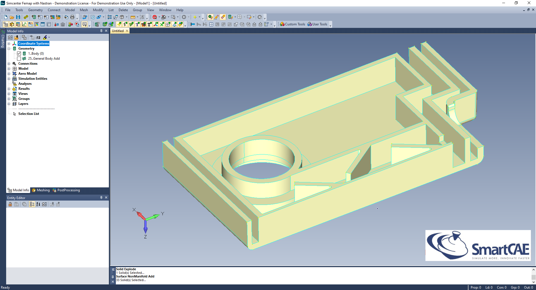Select the Analyses tree item

(25, 84)
